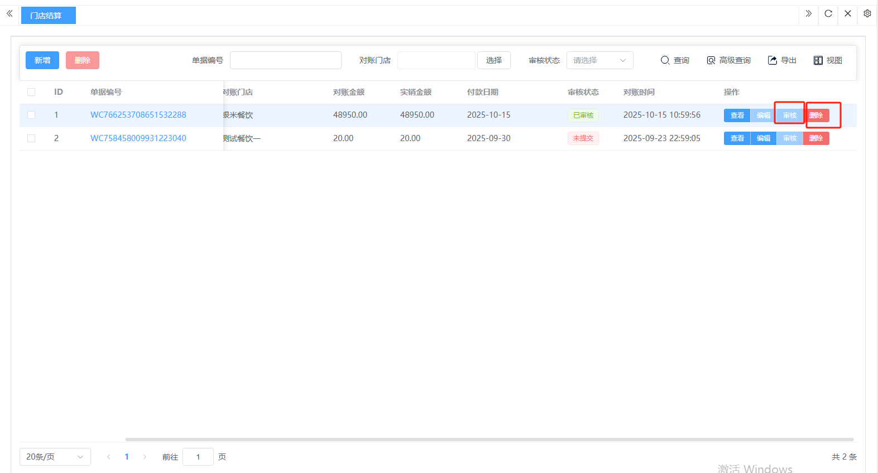Open the settings gear icon

(867, 14)
